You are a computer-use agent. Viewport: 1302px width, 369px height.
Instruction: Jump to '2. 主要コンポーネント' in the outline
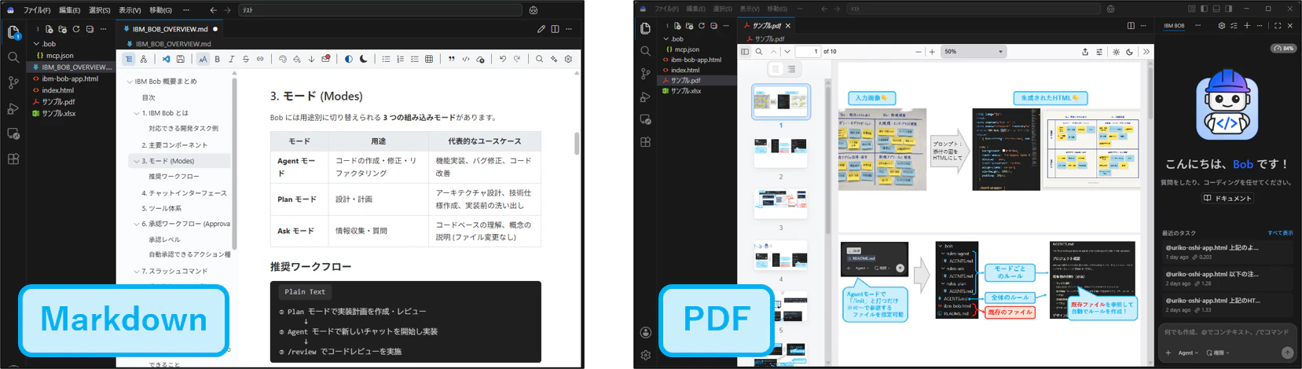(174, 145)
